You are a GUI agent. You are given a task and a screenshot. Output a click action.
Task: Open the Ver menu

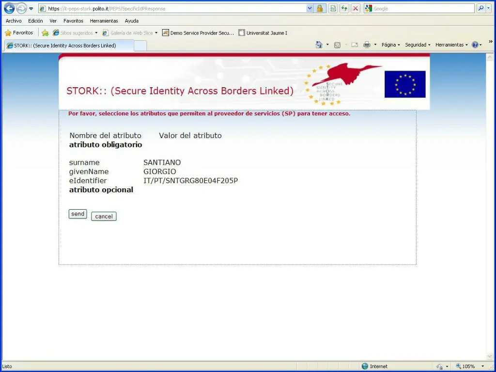pyautogui.click(x=53, y=21)
